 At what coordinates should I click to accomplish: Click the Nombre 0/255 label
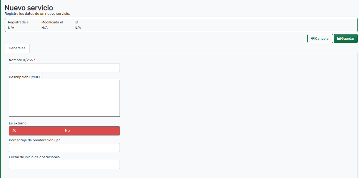21,60
